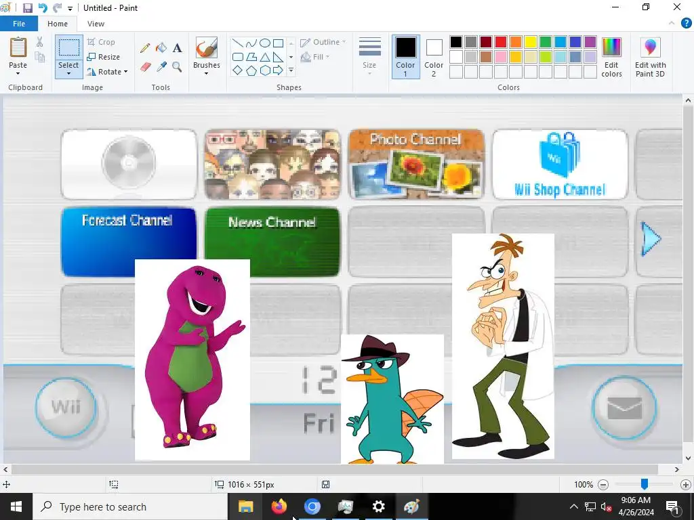
Task: Click the rectangular Select tool
Action: tap(69, 47)
